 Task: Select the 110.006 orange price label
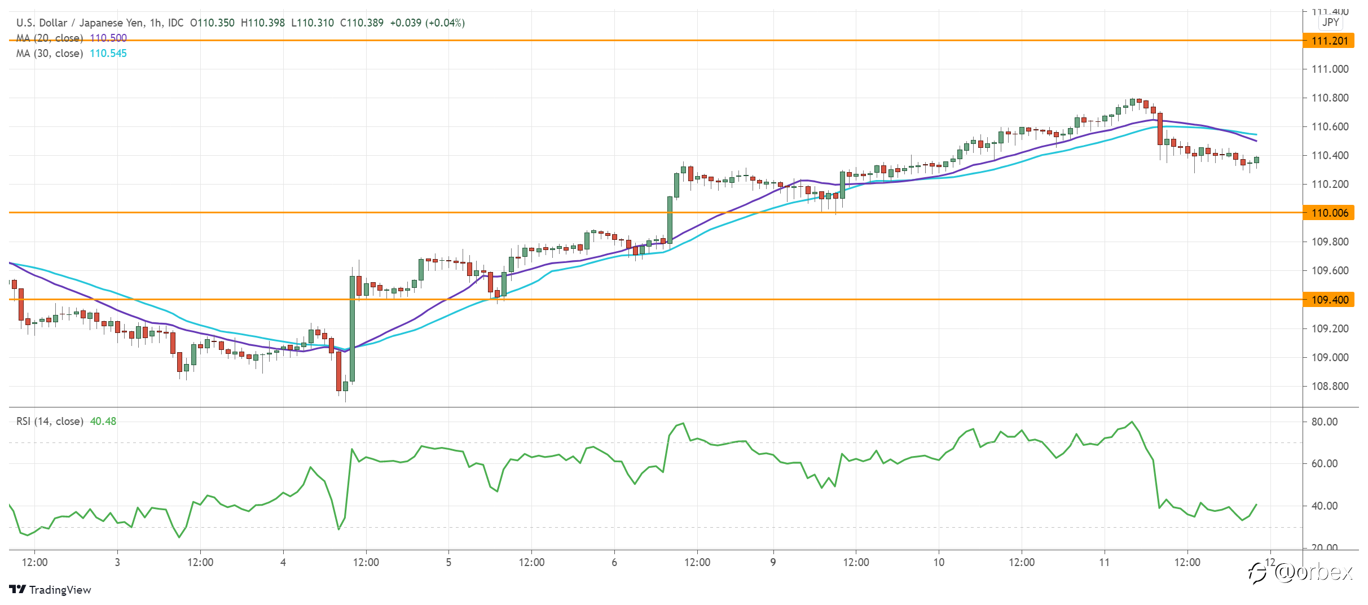click(x=1329, y=213)
